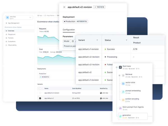Image resolution: width=168 pixels, height=126 pixels.
Task: Click the fetch-prompt-from-Agenta icon
Action: 120,108
